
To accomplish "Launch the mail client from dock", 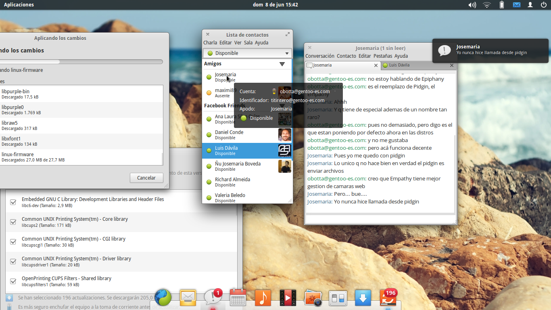I will coord(188,298).
